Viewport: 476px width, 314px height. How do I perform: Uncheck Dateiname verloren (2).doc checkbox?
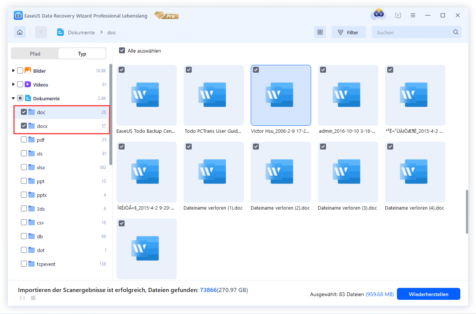[256, 147]
